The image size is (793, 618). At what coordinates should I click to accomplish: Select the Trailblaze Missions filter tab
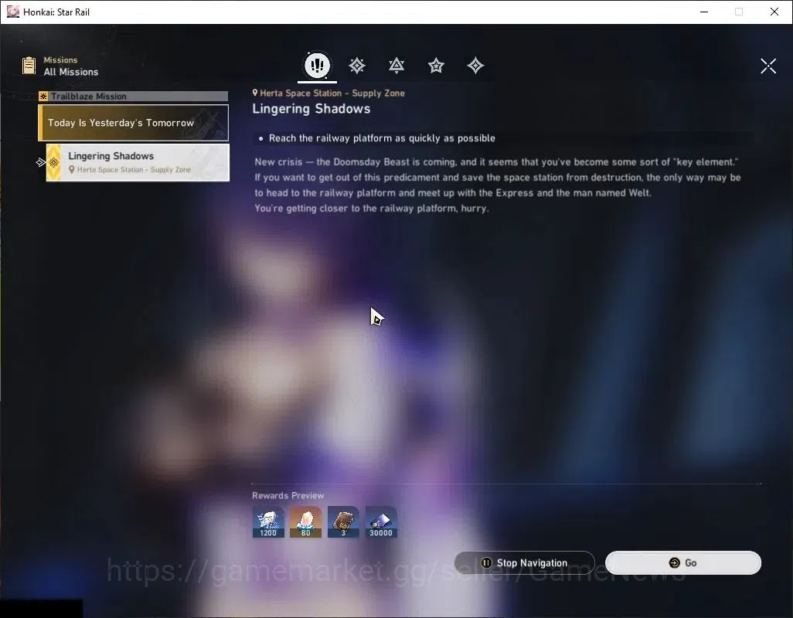[317, 65]
